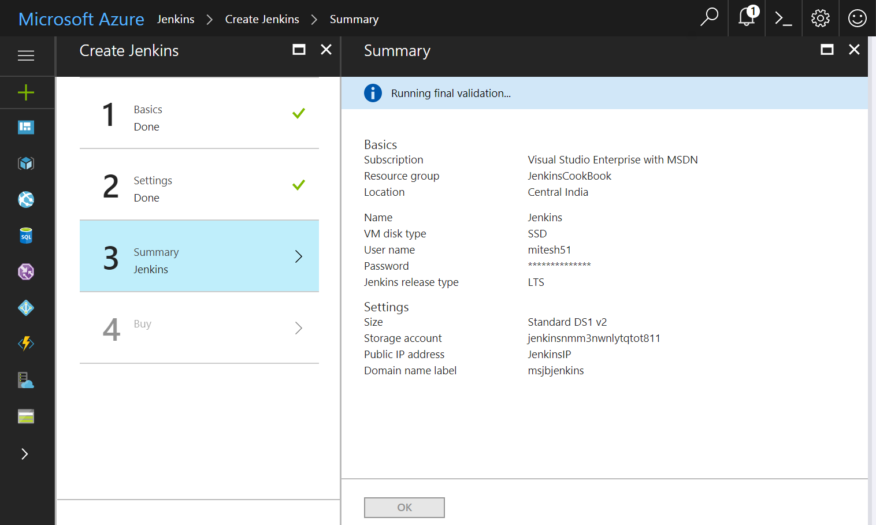Click the info icon beside validation message
Viewport: 876px width, 525px height.
(373, 93)
